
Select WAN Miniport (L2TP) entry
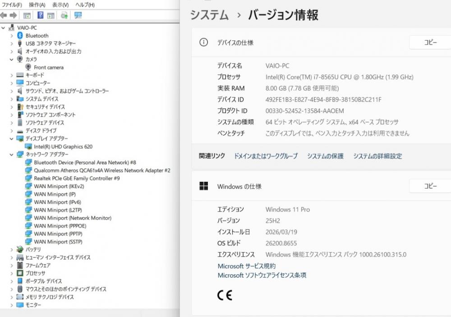click(58, 210)
